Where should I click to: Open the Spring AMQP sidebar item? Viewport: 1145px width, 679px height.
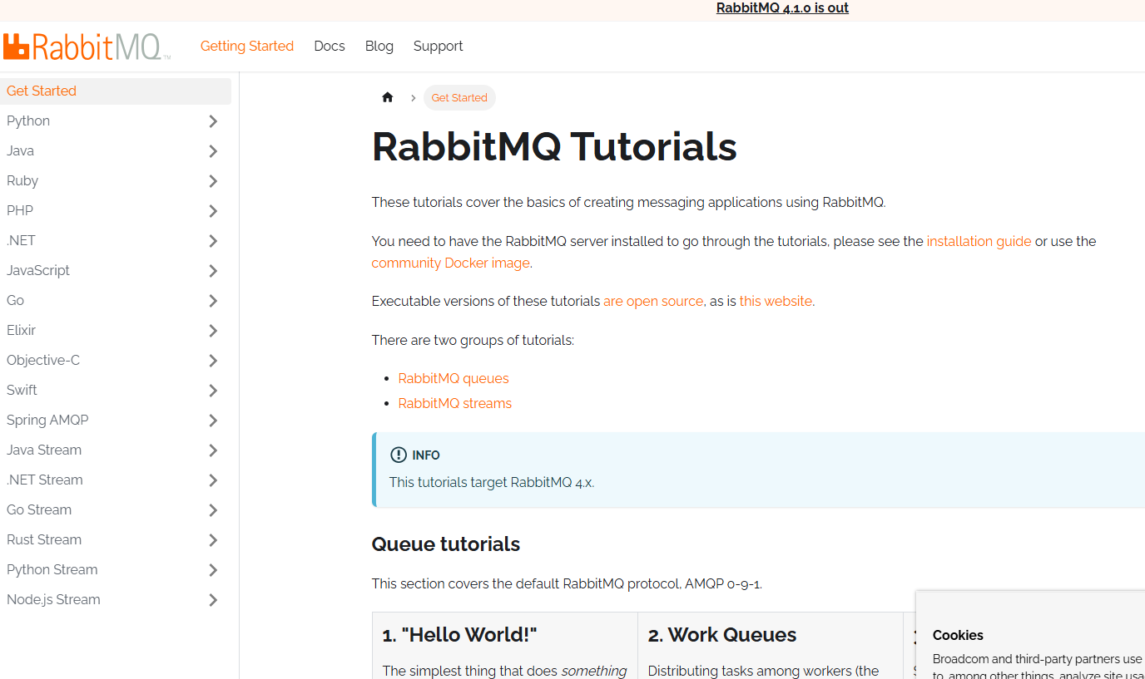[47, 421]
